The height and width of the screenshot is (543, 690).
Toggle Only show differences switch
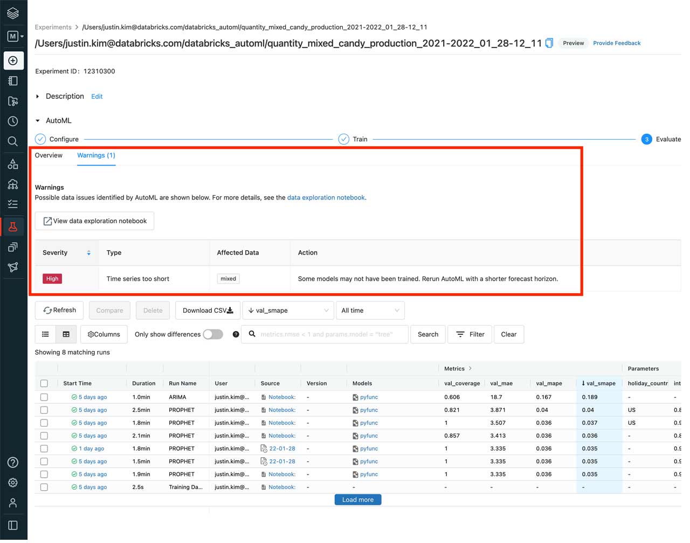click(213, 334)
